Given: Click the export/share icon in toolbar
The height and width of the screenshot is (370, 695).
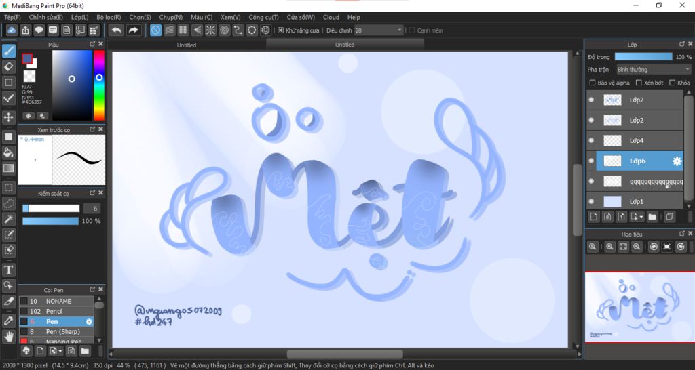Looking at the screenshot, I should pyautogui.click(x=25, y=30).
